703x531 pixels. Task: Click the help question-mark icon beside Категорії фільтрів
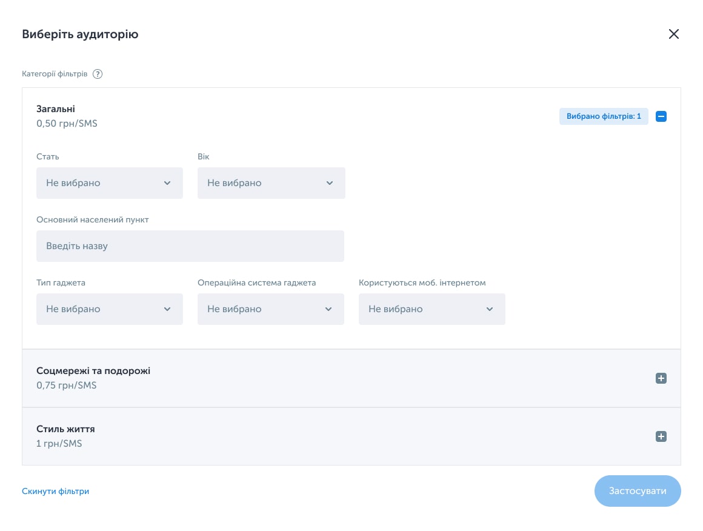[98, 74]
